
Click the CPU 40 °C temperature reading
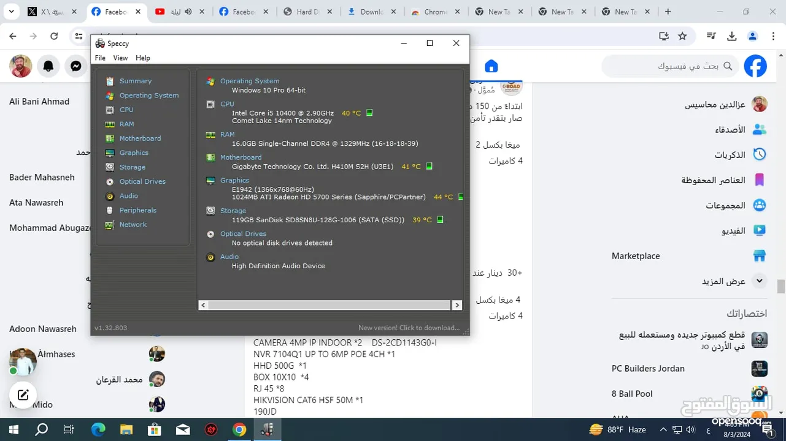[x=352, y=113]
